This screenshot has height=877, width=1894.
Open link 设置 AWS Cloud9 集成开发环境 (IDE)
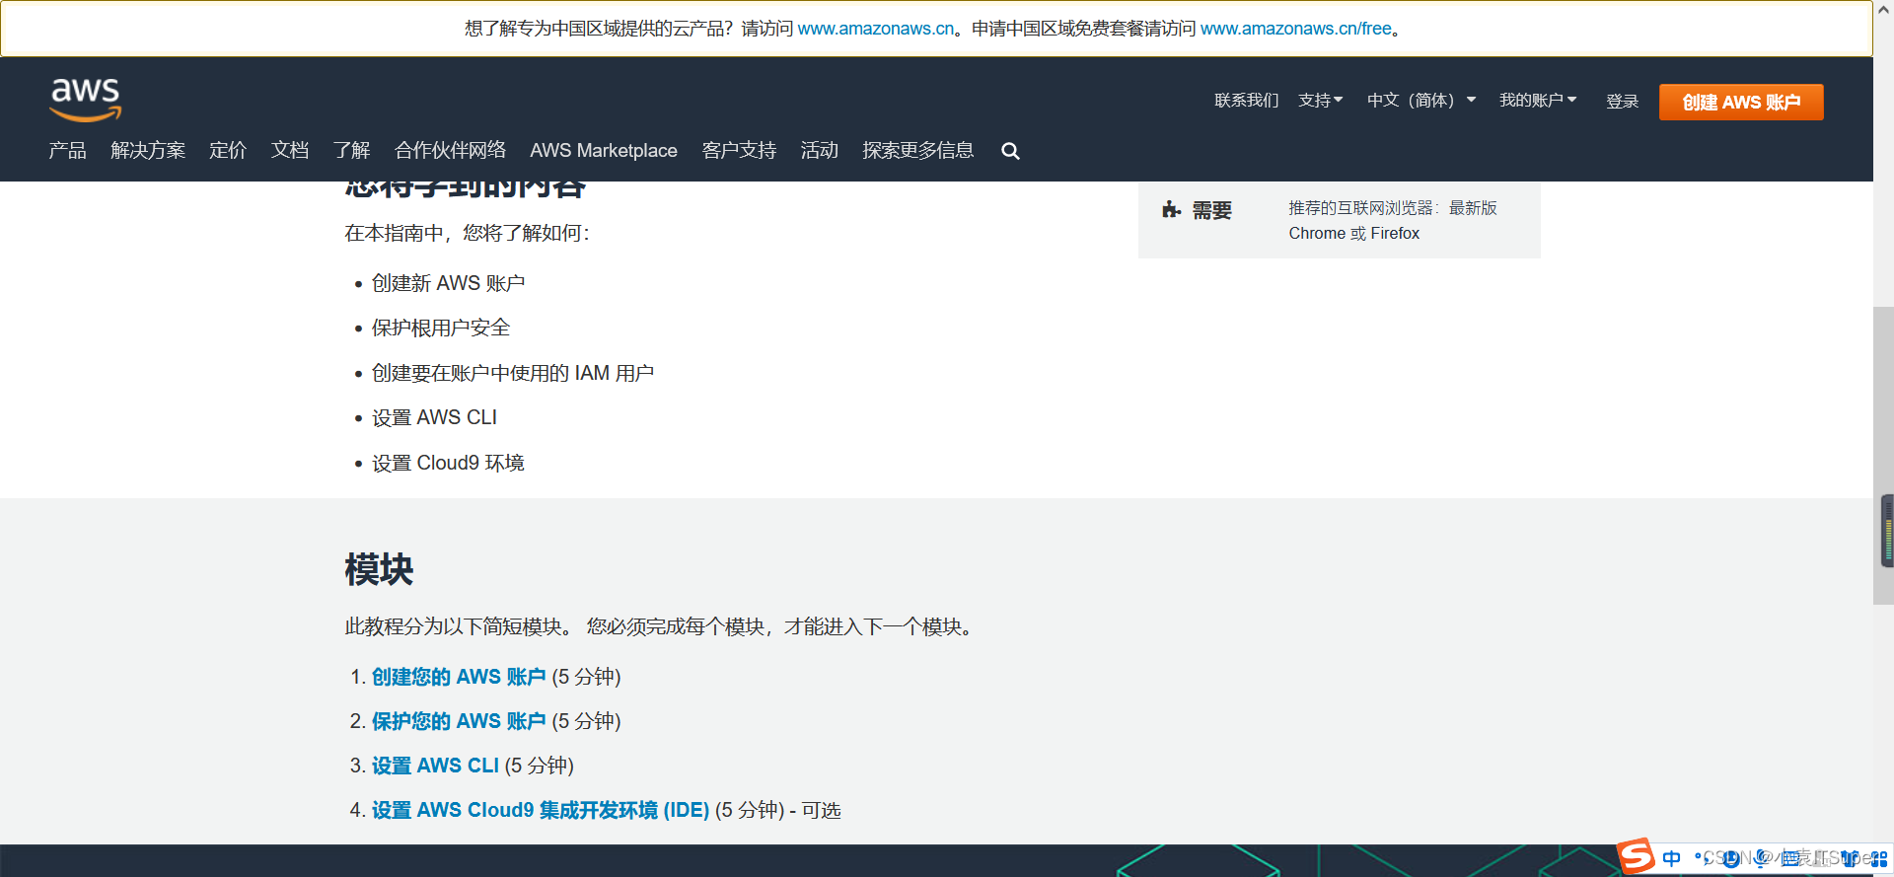point(541,810)
